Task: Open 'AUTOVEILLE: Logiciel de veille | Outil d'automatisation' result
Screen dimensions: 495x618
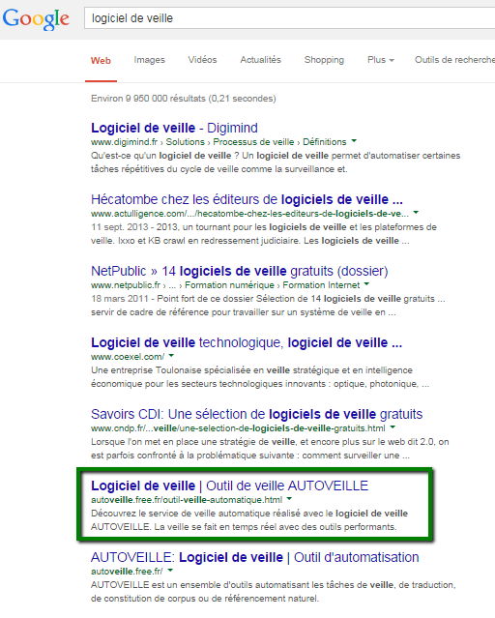Action: click(x=254, y=557)
